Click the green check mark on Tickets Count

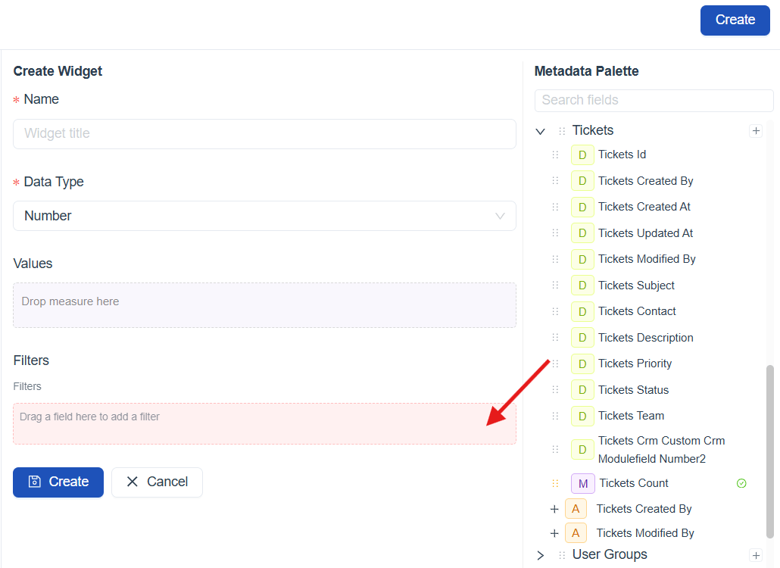coord(741,483)
